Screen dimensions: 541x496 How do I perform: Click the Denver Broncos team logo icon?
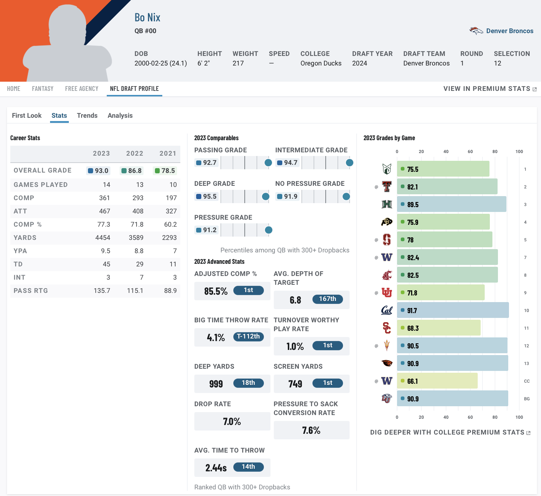point(476,31)
